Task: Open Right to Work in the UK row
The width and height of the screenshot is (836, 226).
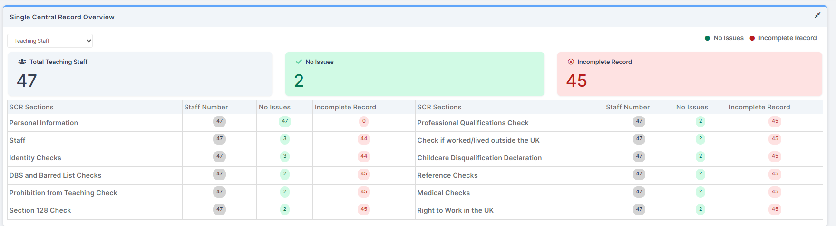Action: [619, 210]
